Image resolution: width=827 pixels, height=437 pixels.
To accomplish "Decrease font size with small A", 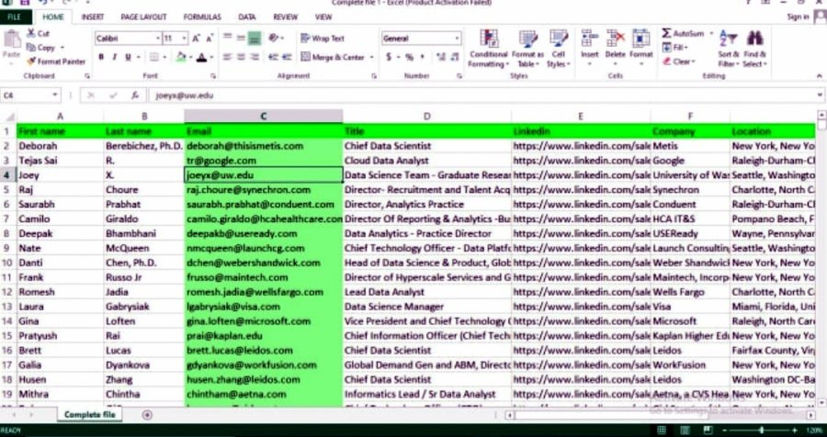I will pyautogui.click(x=209, y=39).
